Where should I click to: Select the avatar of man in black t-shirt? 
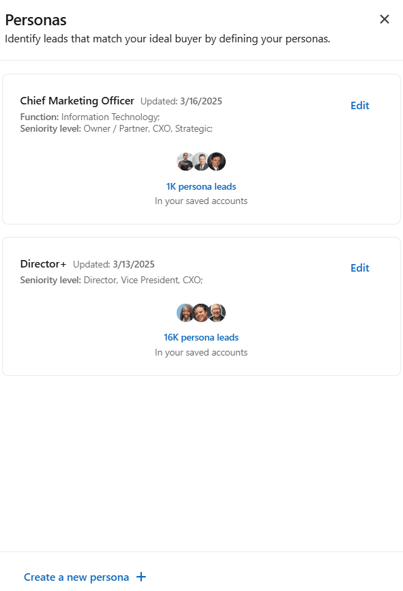pos(185,162)
